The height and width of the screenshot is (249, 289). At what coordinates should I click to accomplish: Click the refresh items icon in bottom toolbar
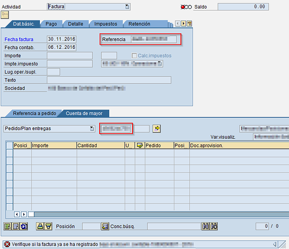tap(24, 226)
